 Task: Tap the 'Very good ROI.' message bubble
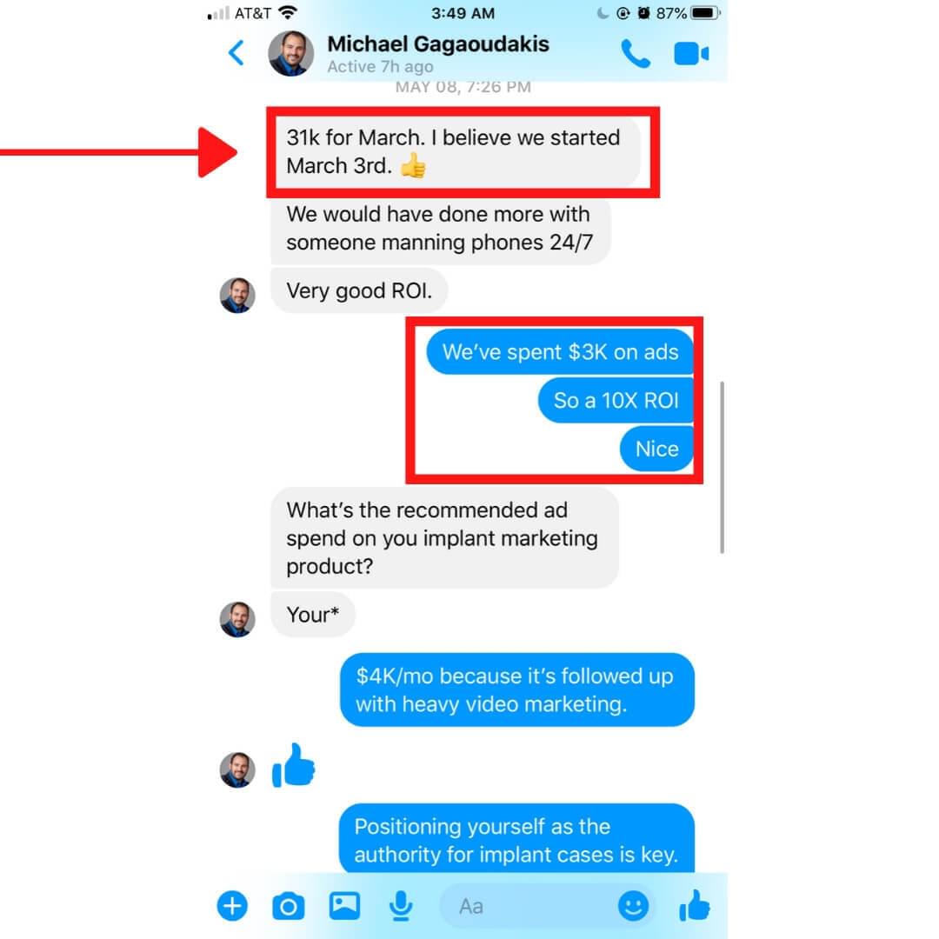(x=359, y=290)
